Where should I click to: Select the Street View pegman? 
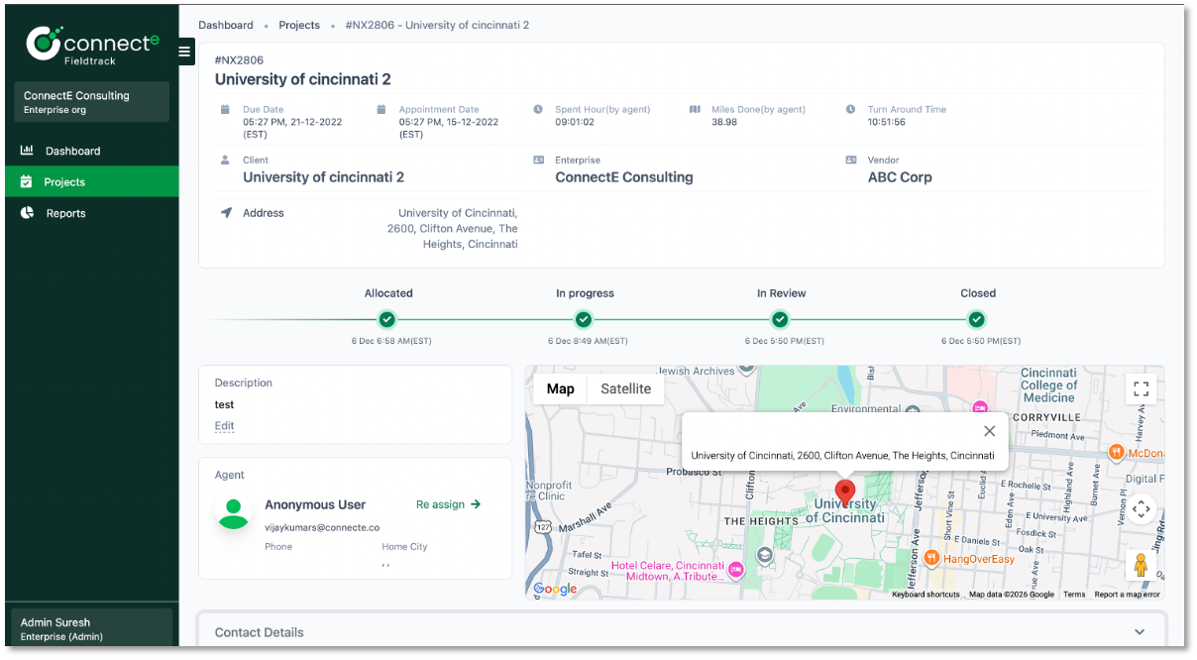coord(1141,565)
